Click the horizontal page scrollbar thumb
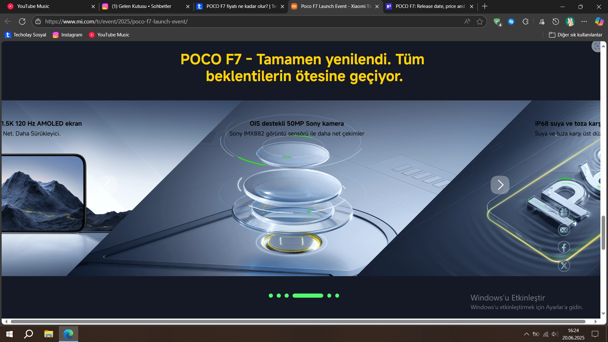 tap(298, 322)
